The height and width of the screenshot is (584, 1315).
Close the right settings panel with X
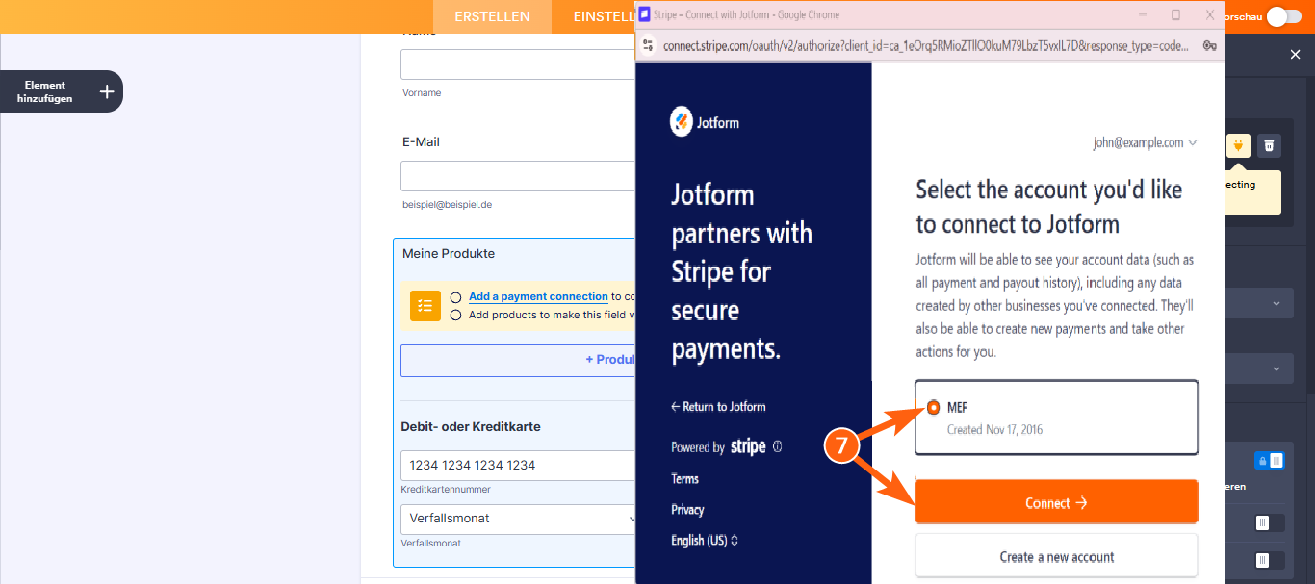[x=1295, y=55]
